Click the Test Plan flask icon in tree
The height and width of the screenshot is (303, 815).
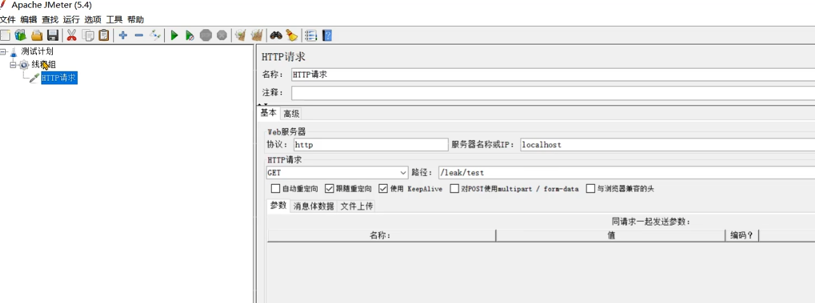(13, 51)
